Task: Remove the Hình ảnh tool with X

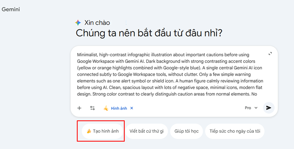Action: pyautogui.click(x=132, y=108)
